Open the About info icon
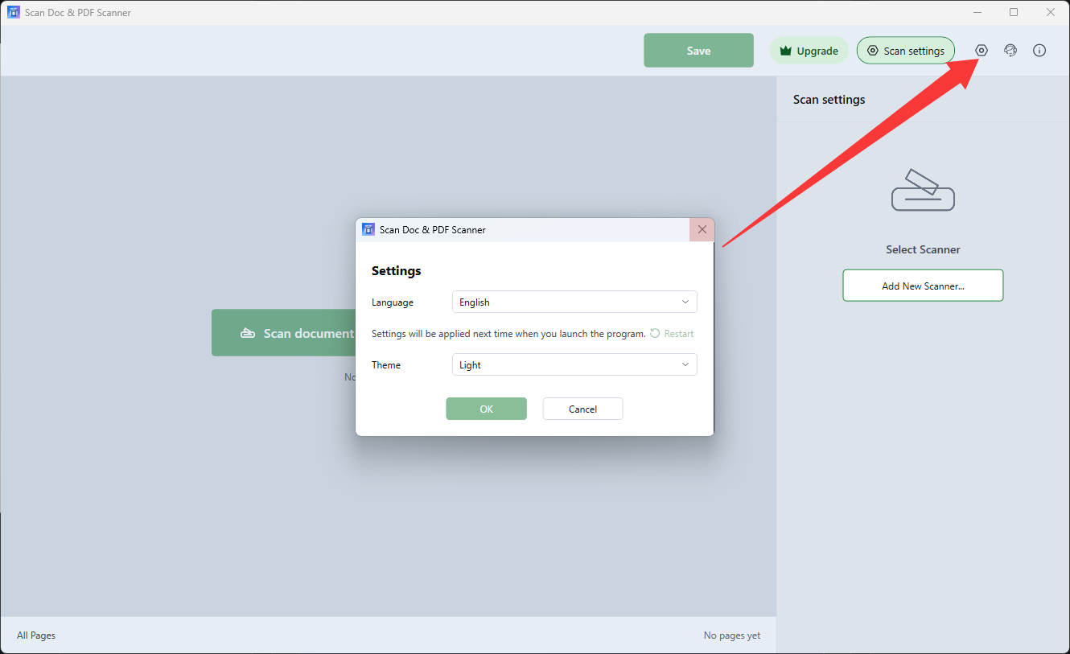 click(x=1039, y=51)
